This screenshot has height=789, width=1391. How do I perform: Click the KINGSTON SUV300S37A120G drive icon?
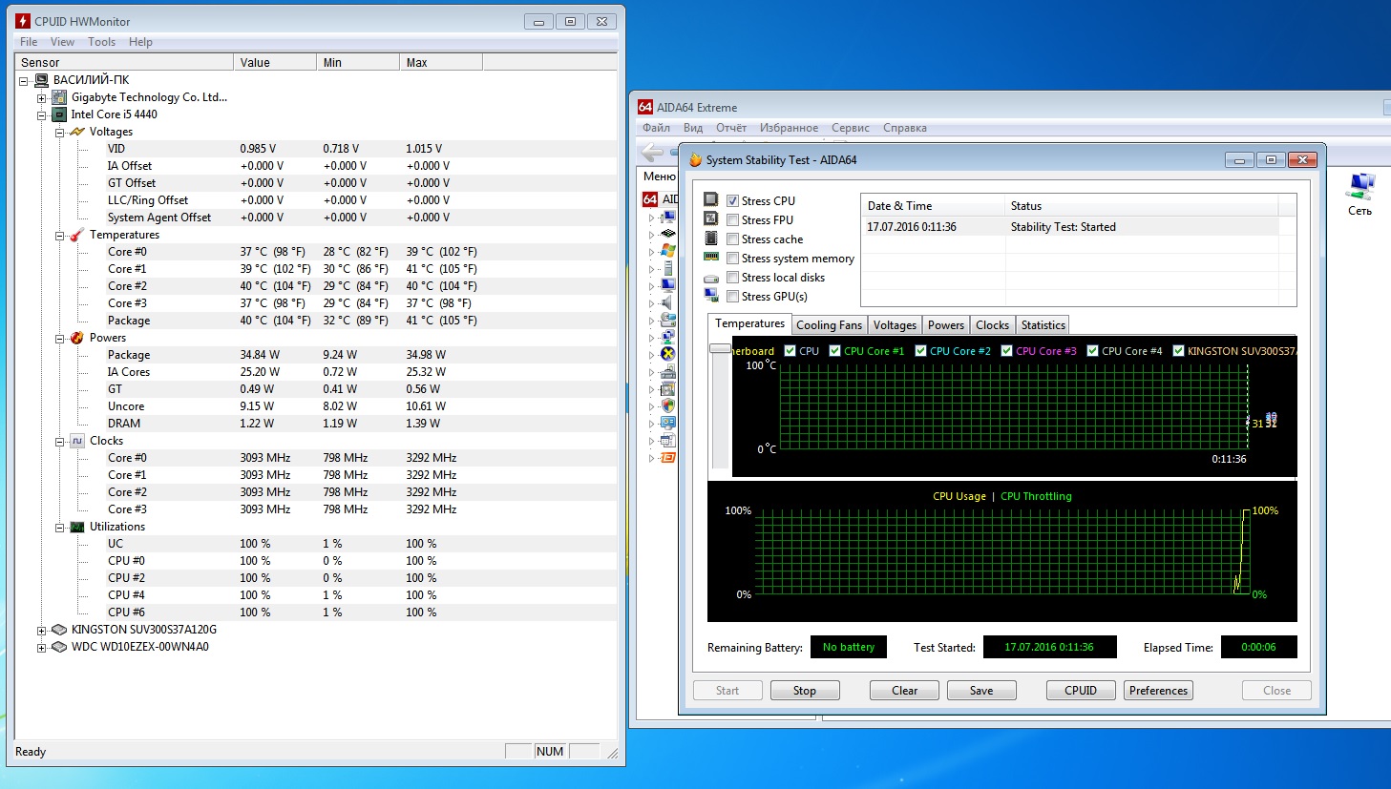pos(59,630)
